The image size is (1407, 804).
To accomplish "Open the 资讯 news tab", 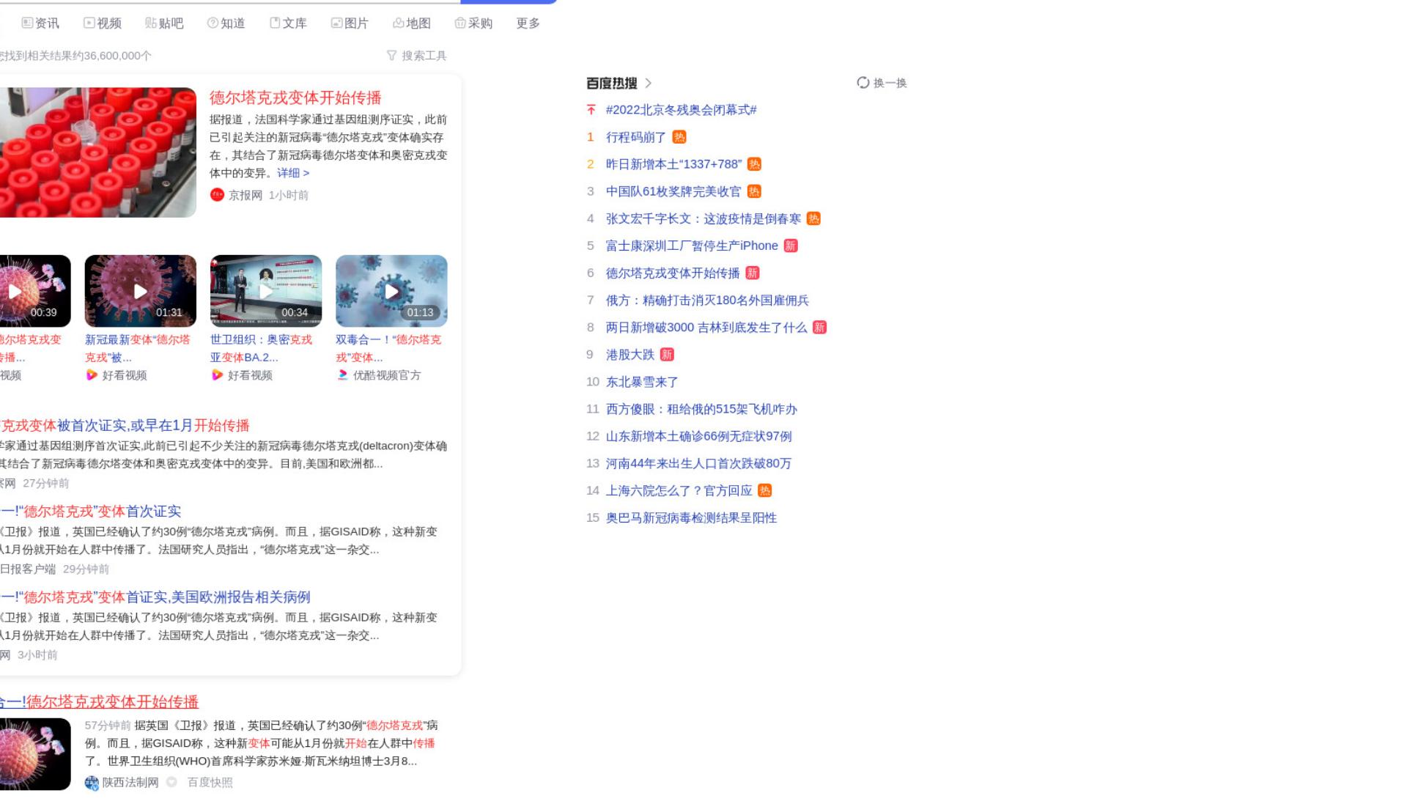I will (40, 23).
